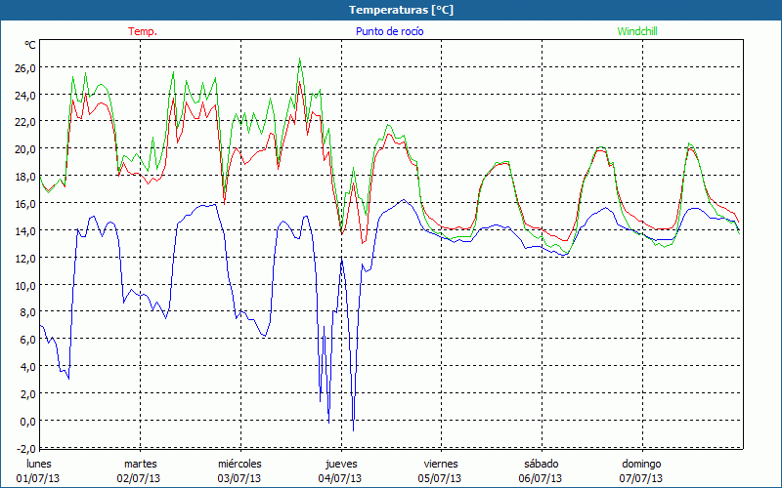Viewport: 782px width, 488px height.
Task: Click the 04/07/13 date label
Action: pyautogui.click(x=340, y=478)
